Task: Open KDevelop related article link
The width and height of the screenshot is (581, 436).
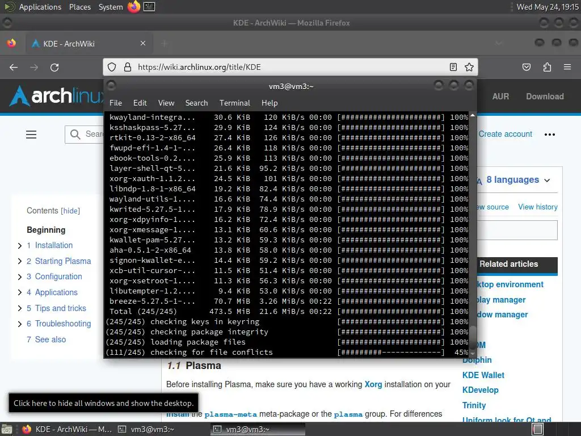Action: pos(480,390)
